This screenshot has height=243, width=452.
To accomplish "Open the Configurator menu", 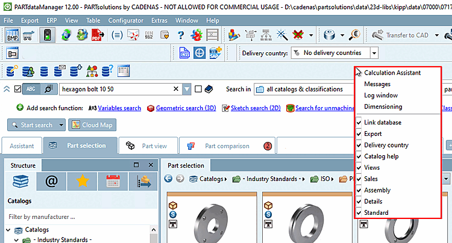I will [126, 20].
